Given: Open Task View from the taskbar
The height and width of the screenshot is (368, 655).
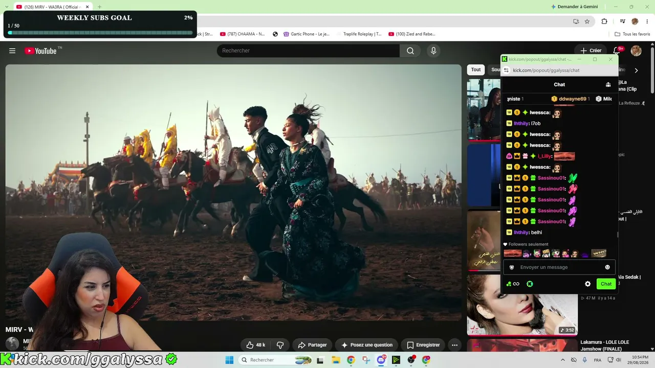Looking at the screenshot, I should pos(320,360).
